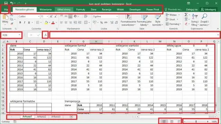The height and width of the screenshot is (124, 221).
Task: Increase font size with larger A
Action: point(51,17)
